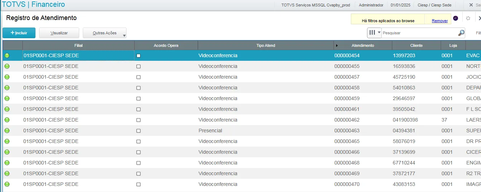The height and width of the screenshot is (192, 481).
Task: Click green status dot for atendimento 000000470
Action: point(7,184)
